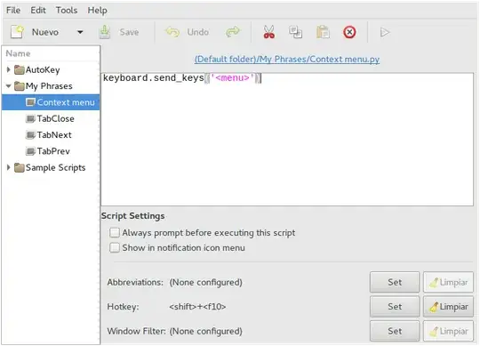Click the <shift>+<f10> hotkey value
This screenshot has height=346, width=480.
[x=197, y=307]
